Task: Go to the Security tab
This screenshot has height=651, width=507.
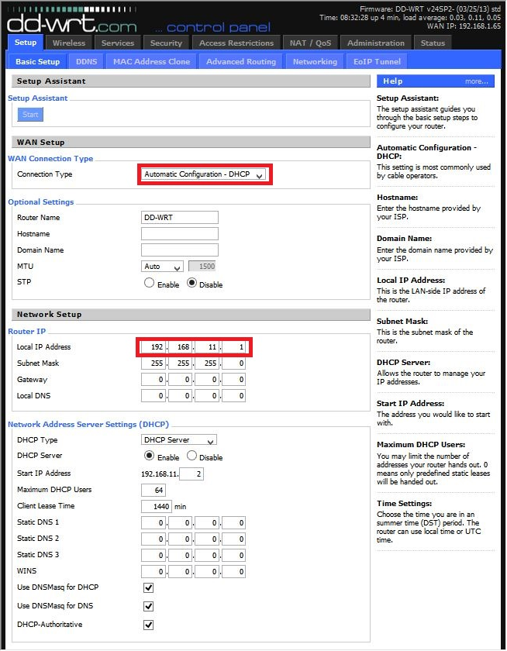Action: point(166,43)
